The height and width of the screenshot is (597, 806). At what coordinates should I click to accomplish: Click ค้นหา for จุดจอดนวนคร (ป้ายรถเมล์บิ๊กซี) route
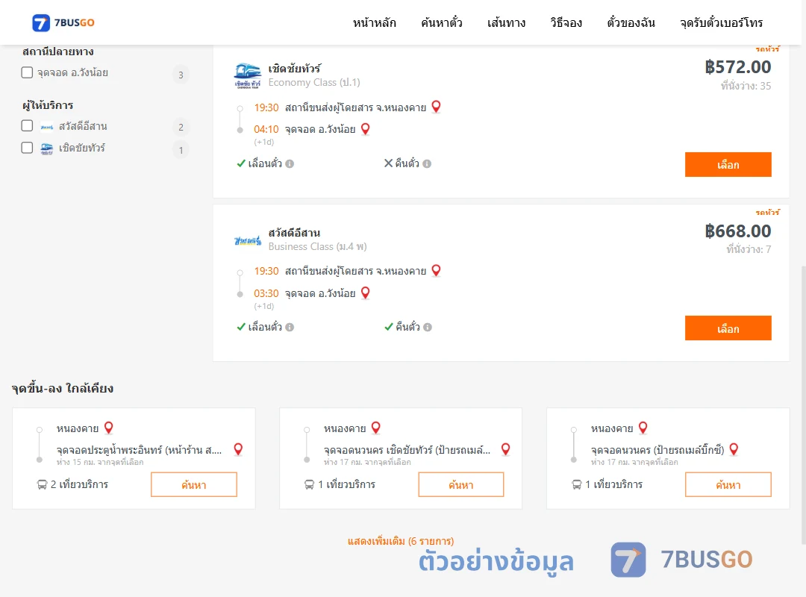pyautogui.click(x=728, y=484)
